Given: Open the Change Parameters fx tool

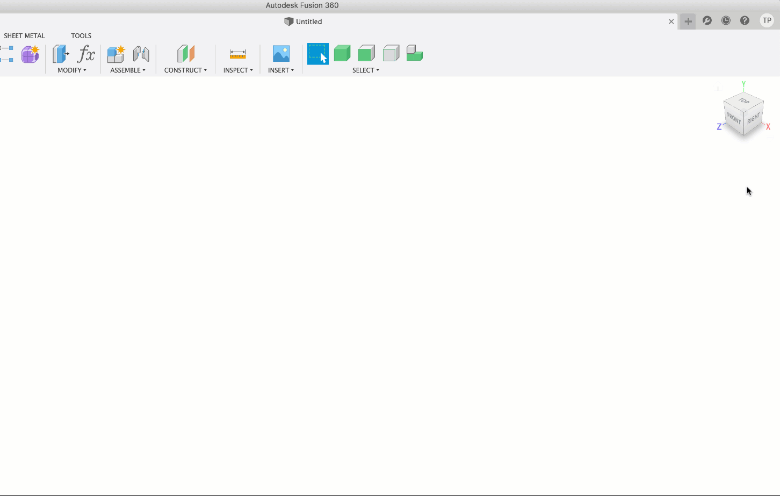Looking at the screenshot, I should 86,54.
